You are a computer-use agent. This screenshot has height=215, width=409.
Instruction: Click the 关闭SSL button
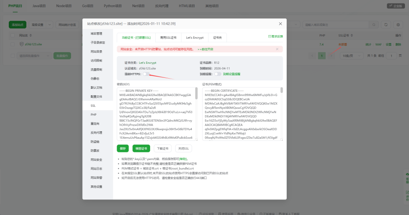(x=184, y=148)
